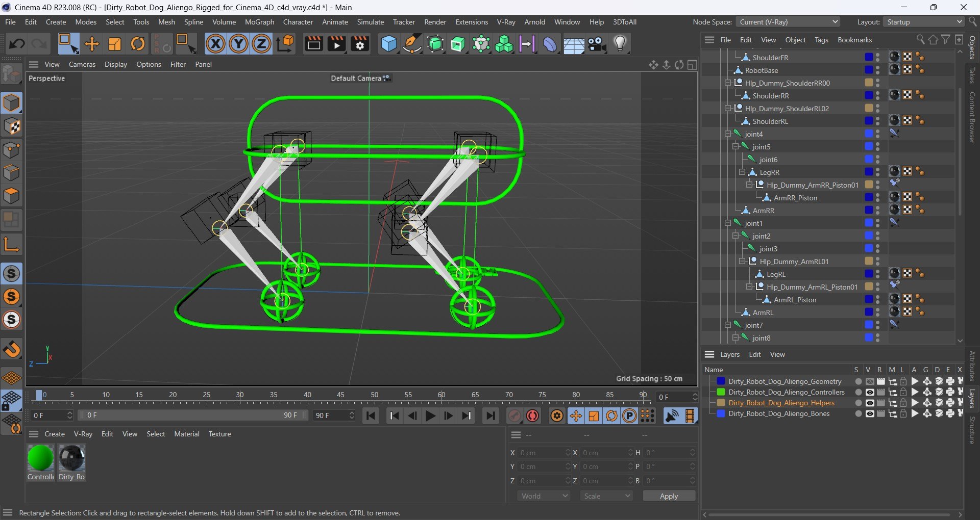Open Edit Render Settings icon
Image resolution: width=980 pixels, height=520 pixels.
coord(360,44)
